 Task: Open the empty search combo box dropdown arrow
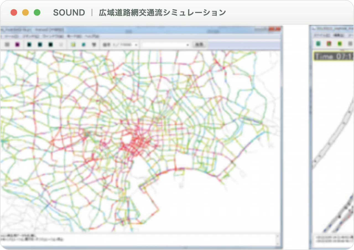pyautogui.click(x=188, y=45)
